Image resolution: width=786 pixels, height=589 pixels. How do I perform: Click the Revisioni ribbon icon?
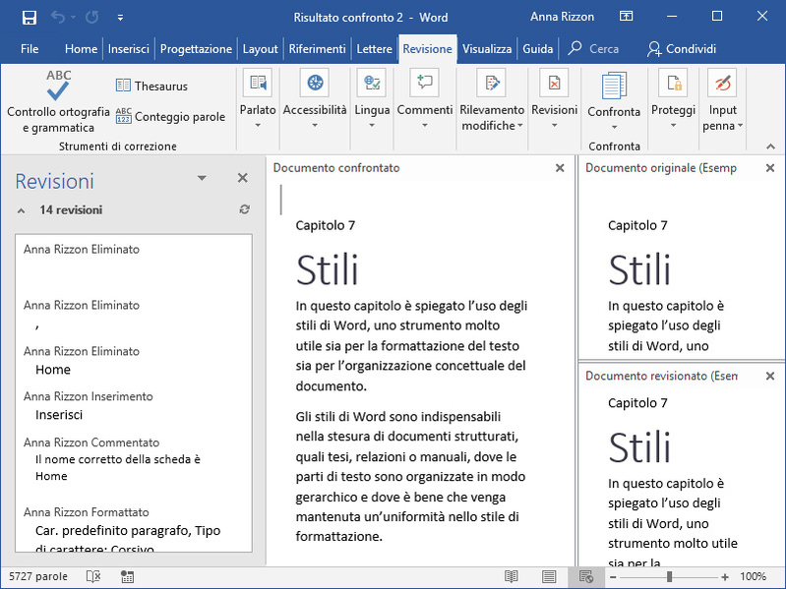click(x=554, y=83)
